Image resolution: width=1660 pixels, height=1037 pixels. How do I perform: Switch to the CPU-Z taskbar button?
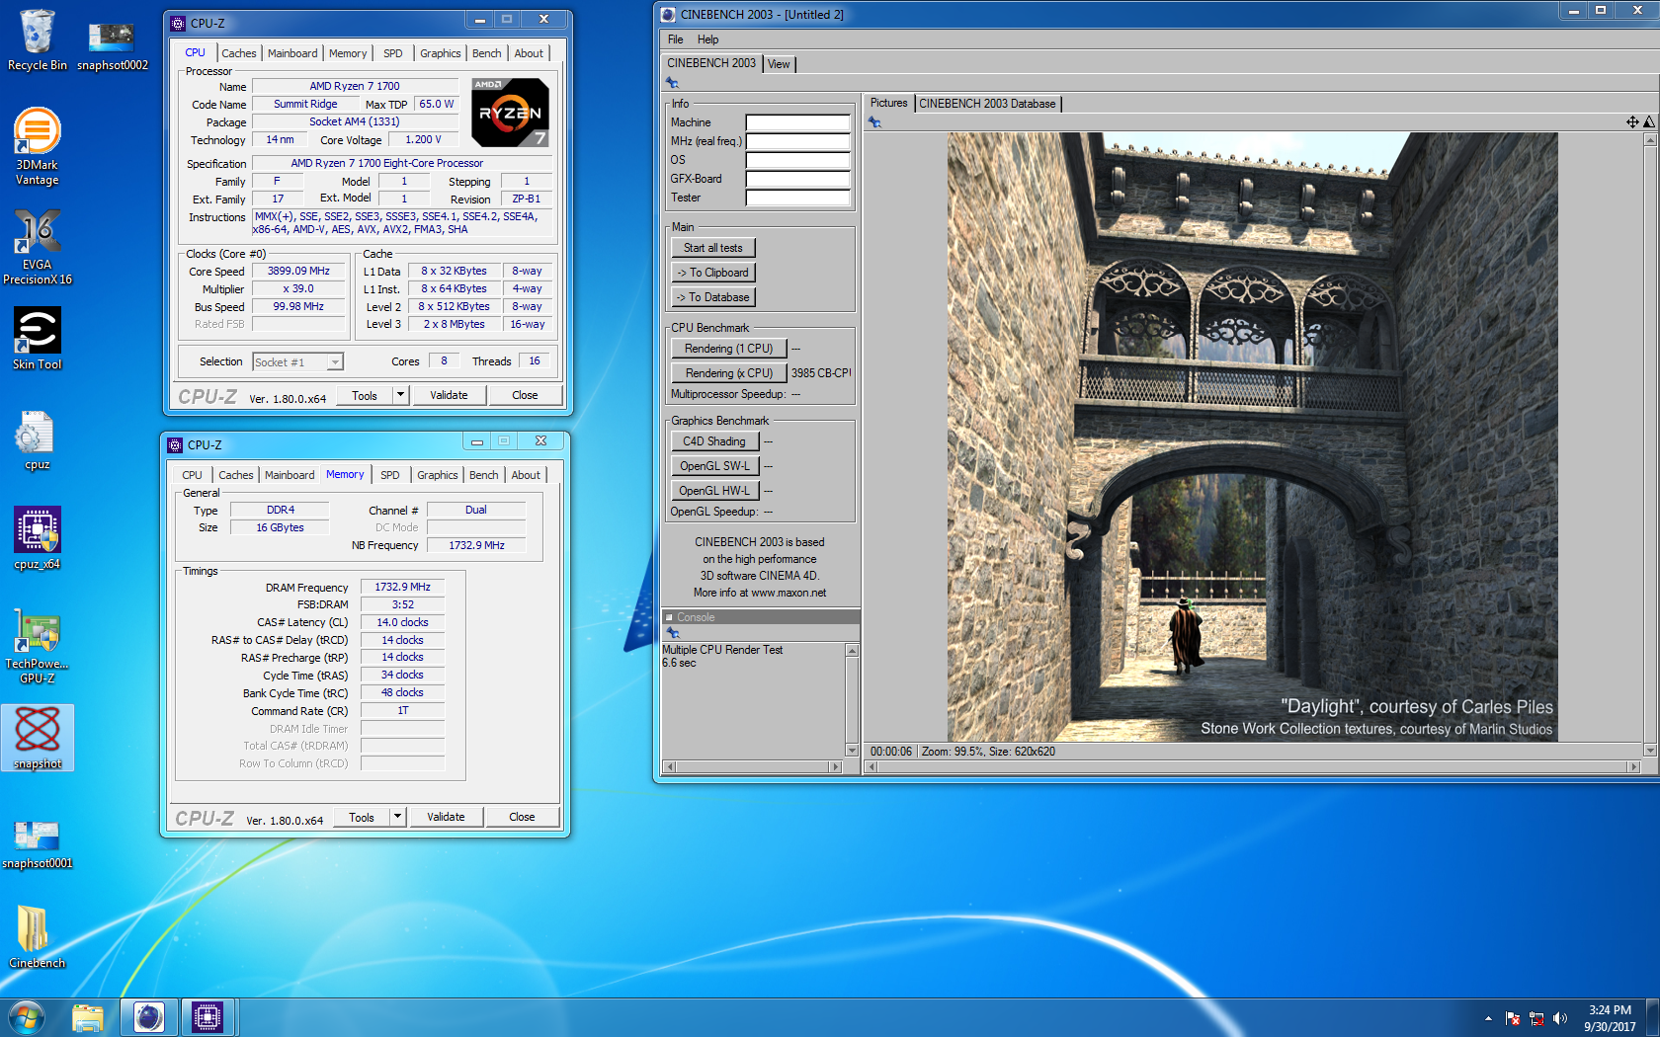[207, 1017]
